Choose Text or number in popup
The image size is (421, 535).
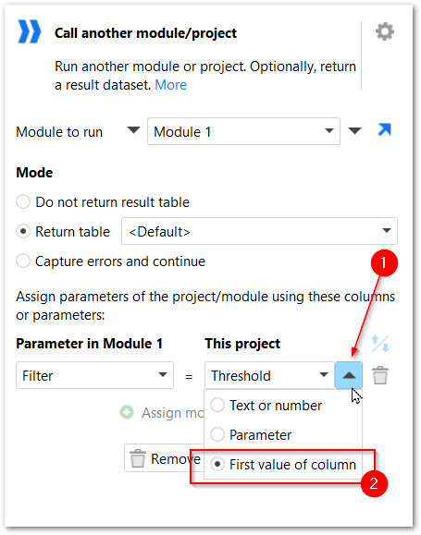(x=266, y=406)
